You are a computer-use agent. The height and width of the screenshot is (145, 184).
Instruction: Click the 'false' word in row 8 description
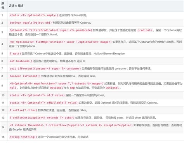[x=92, y=76]
